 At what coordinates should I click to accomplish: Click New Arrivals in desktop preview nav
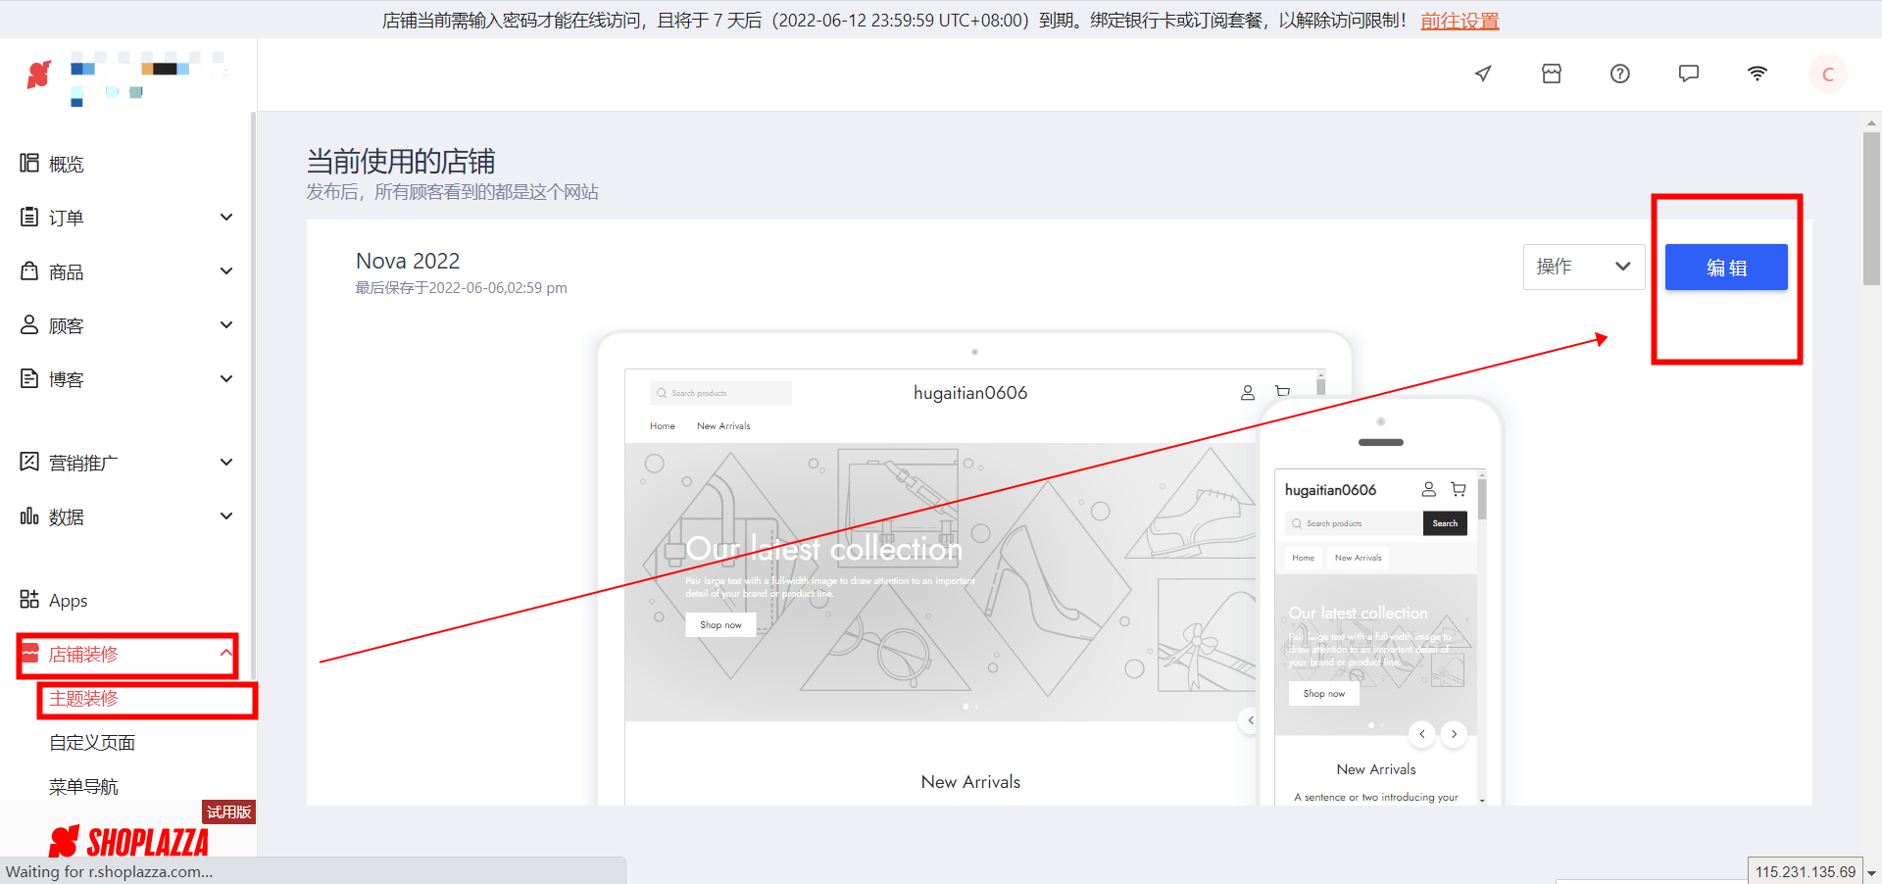[723, 426]
